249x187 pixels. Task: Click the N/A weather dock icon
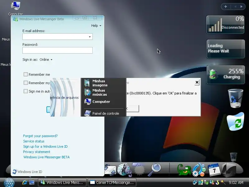coord(139,169)
